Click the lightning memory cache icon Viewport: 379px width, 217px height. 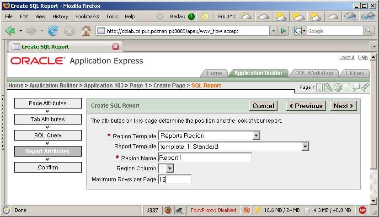(257, 210)
